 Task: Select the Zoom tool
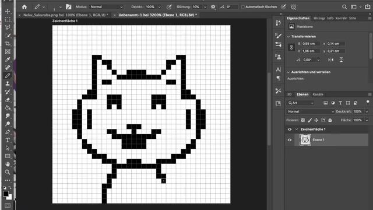coord(8,172)
